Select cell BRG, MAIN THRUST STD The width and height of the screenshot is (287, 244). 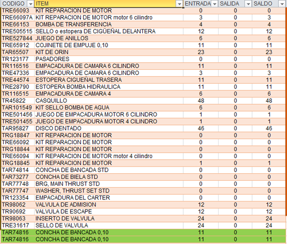[x=109, y=184]
